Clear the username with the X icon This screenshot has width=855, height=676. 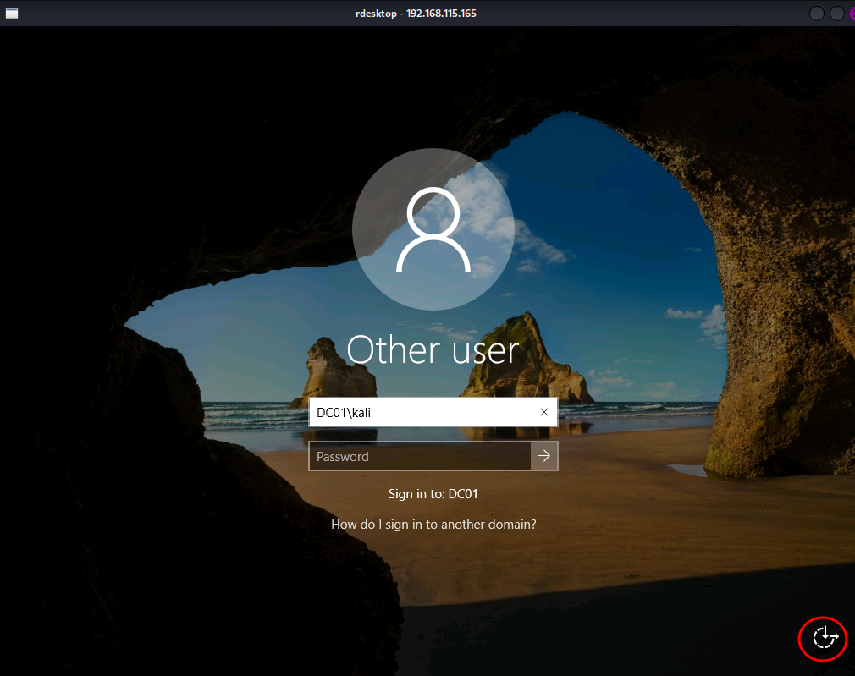click(544, 412)
